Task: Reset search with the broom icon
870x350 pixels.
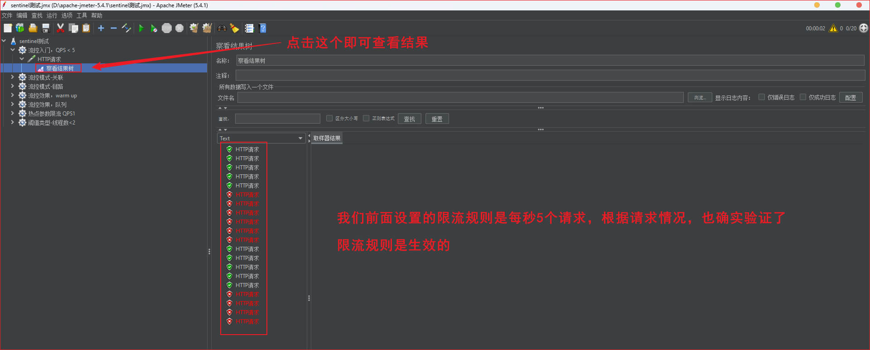Action: tap(234, 28)
